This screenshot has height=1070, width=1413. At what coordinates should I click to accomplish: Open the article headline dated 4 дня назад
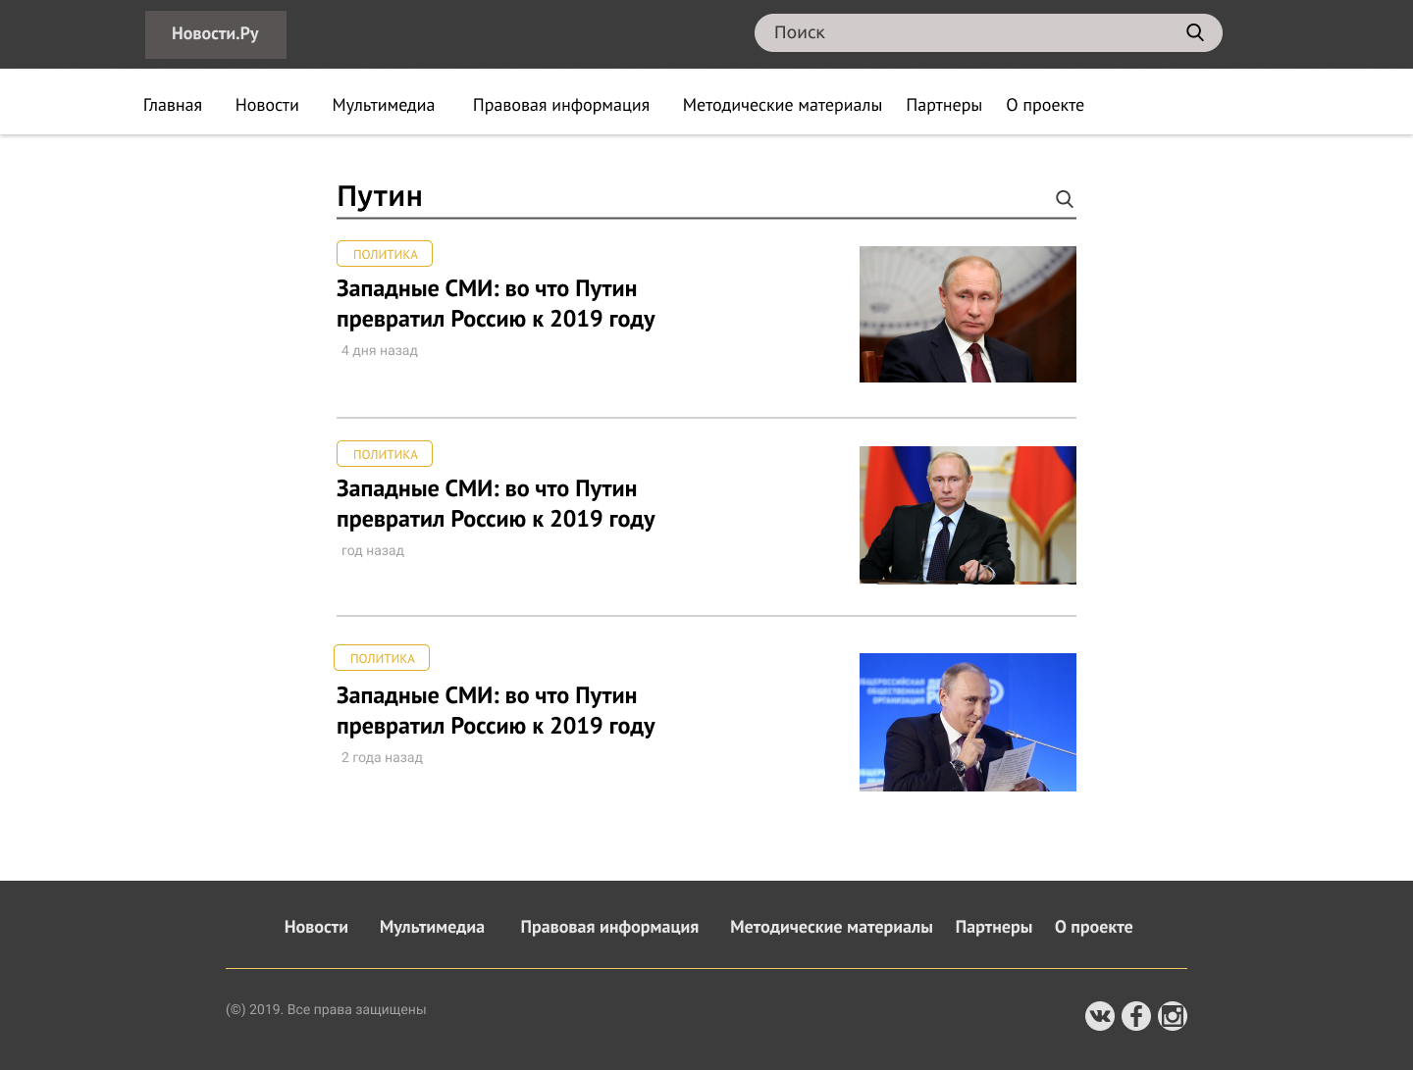[496, 304]
